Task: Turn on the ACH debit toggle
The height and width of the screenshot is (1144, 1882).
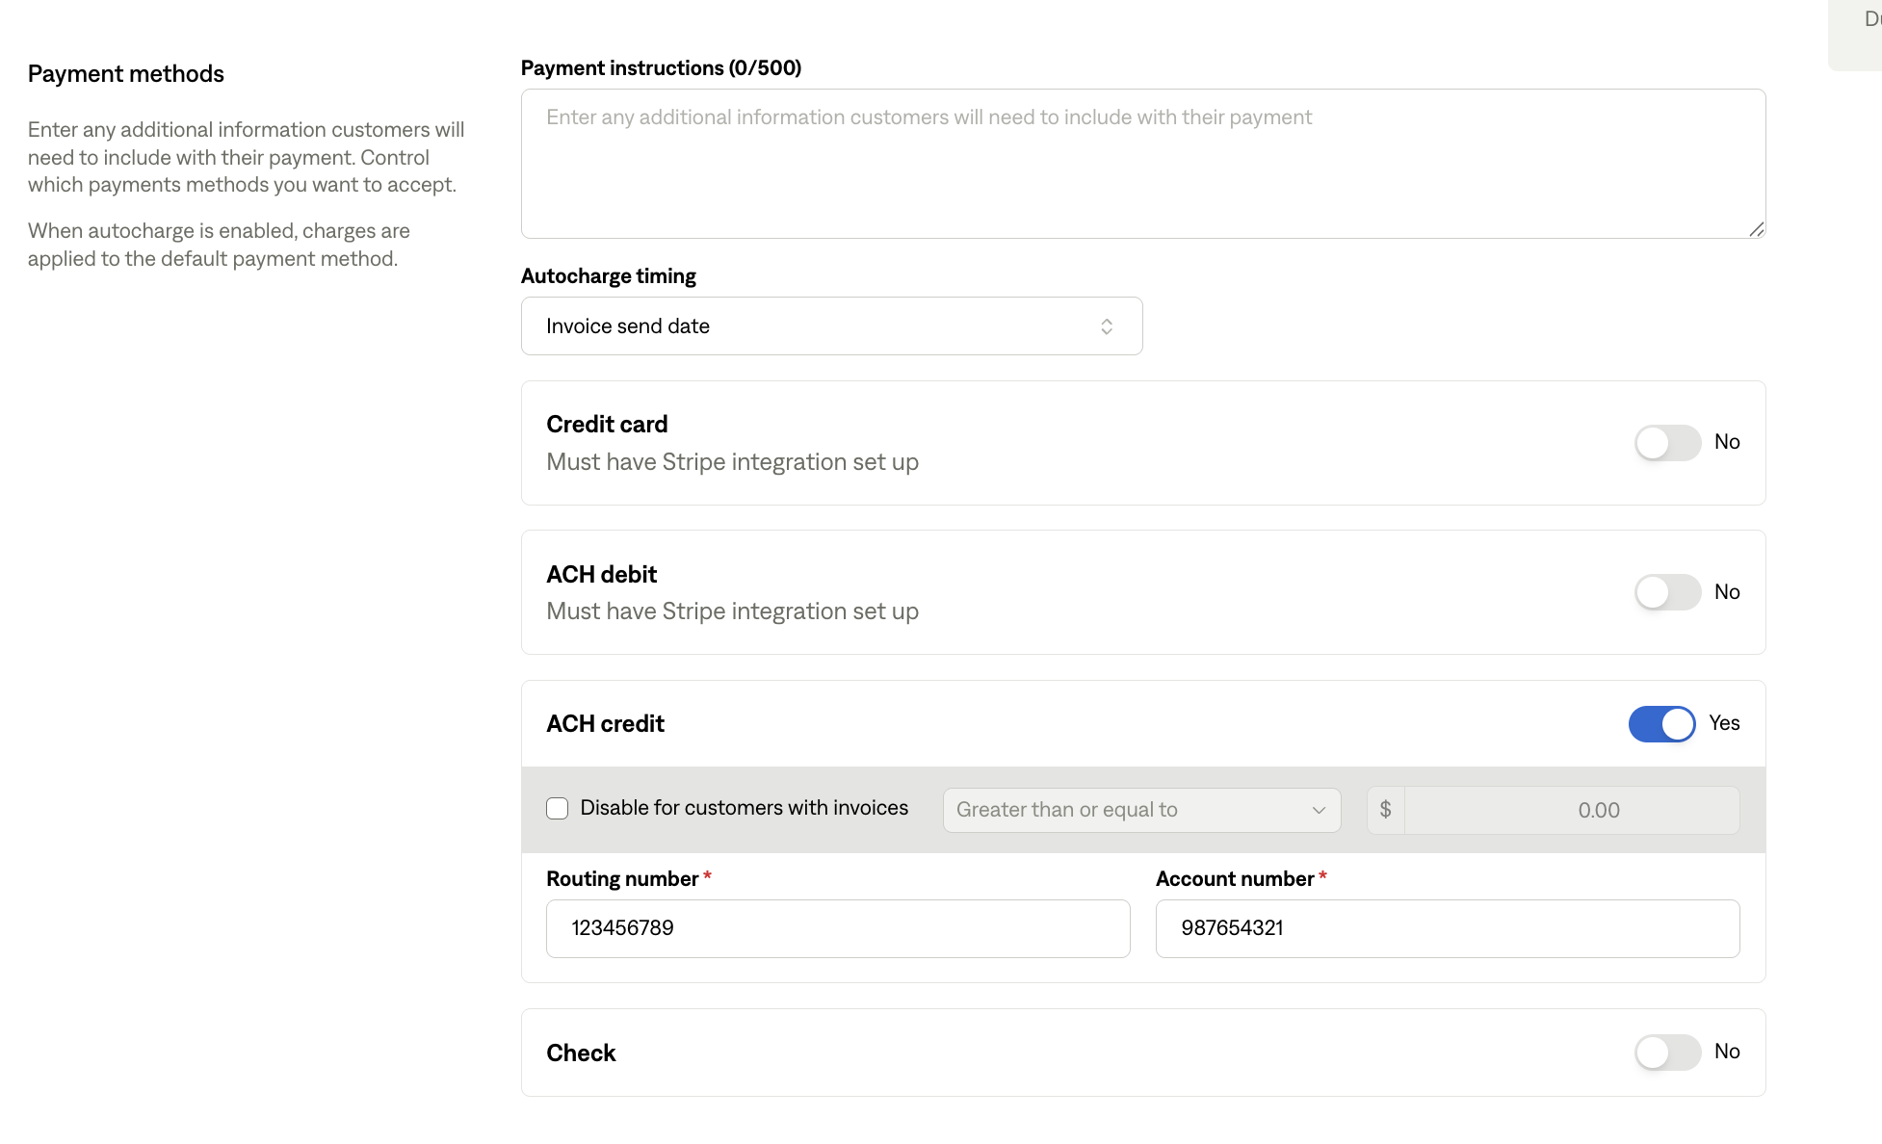Action: pyautogui.click(x=1667, y=592)
